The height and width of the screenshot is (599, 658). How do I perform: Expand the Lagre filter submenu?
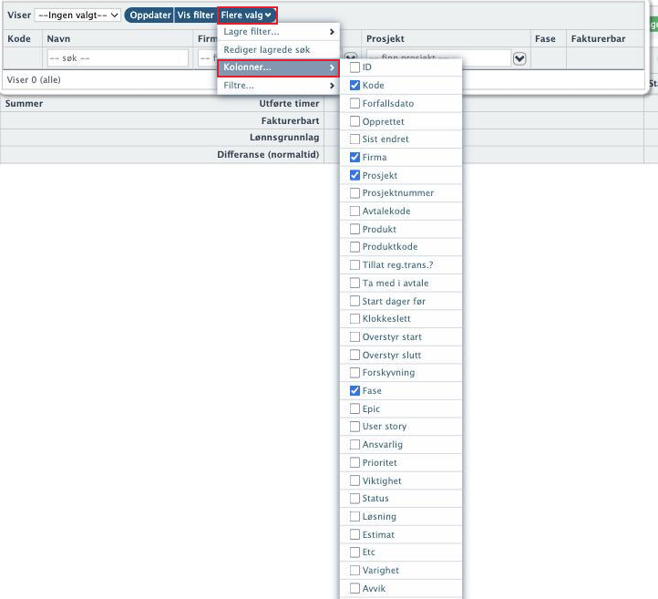tap(278, 32)
